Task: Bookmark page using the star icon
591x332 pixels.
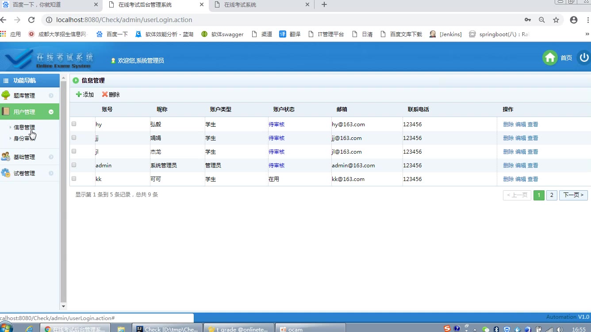Action: [x=556, y=20]
